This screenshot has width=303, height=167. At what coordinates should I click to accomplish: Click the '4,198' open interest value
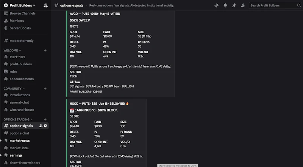click(98, 146)
